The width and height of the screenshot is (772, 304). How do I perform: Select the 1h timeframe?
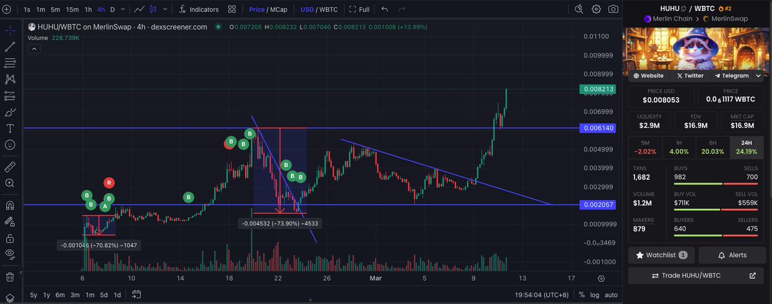pyautogui.click(x=88, y=10)
